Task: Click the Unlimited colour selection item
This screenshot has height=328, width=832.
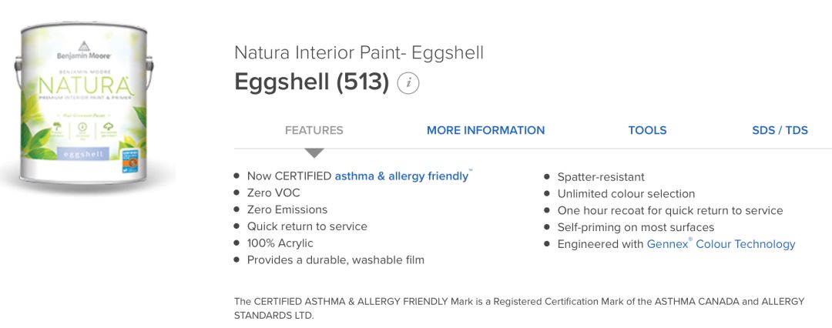Action: [626, 194]
